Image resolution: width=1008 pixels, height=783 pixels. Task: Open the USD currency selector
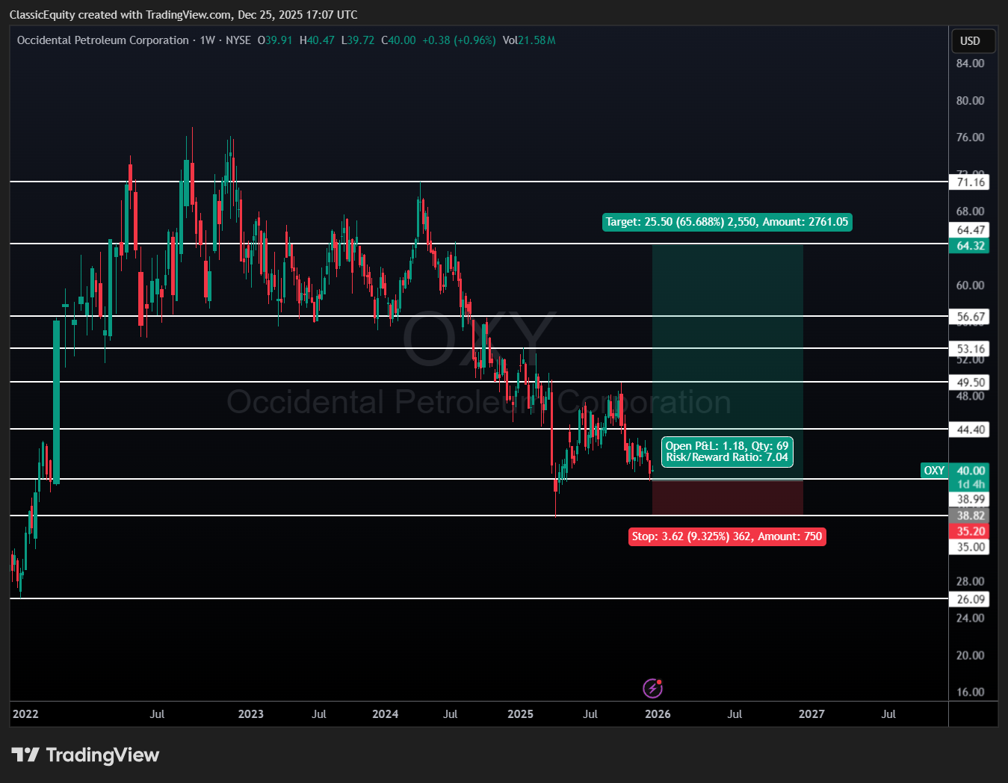[x=972, y=41]
